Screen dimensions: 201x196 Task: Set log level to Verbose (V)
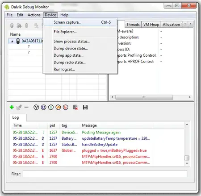click(x=36, y=107)
